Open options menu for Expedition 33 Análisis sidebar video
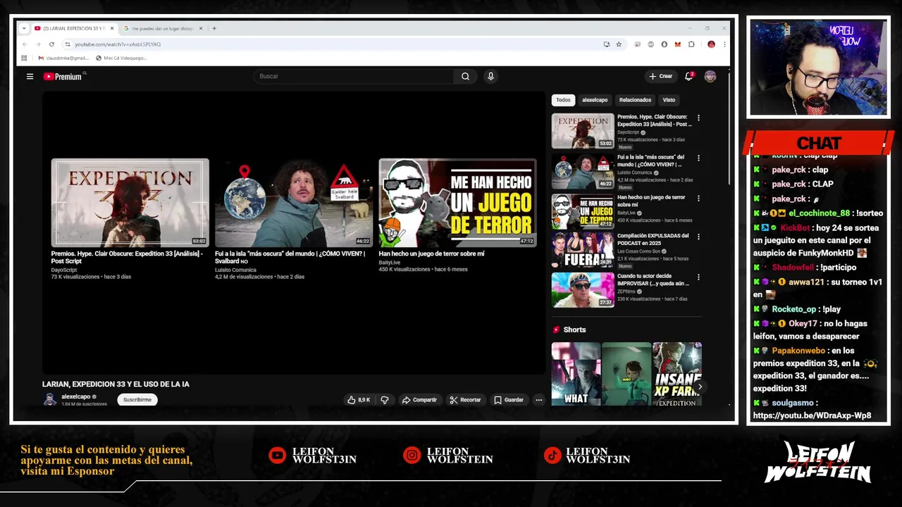Image resolution: width=902 pixels, height=507 pixels. tap(698, 118)
